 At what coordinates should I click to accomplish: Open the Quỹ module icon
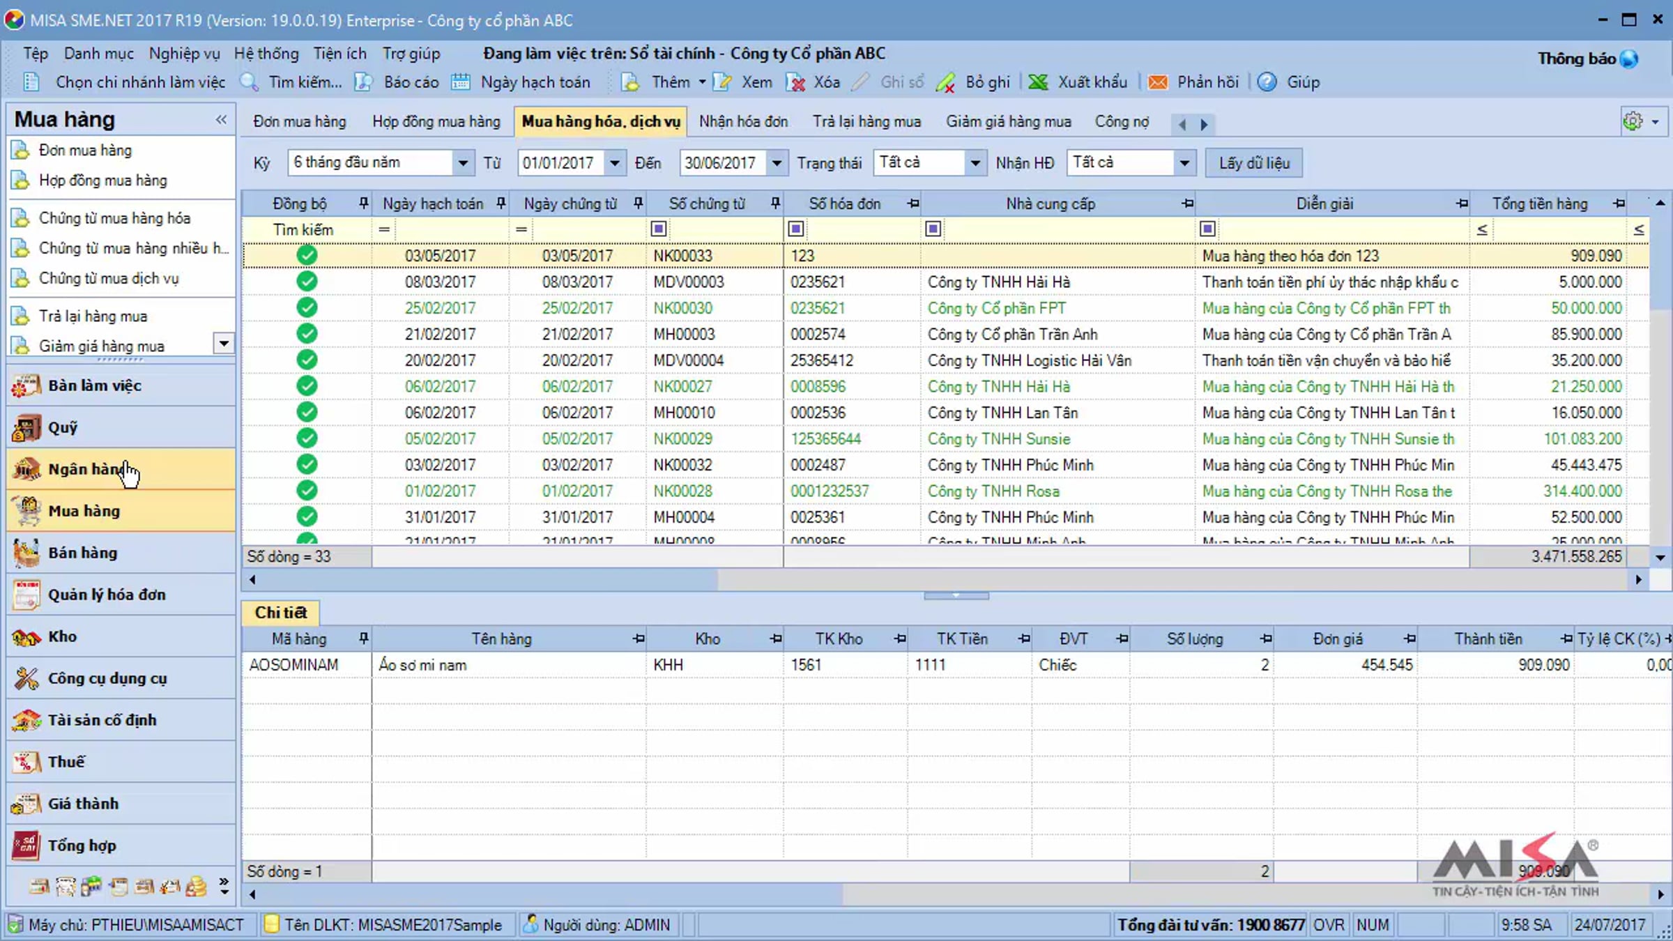coord(26,427)
